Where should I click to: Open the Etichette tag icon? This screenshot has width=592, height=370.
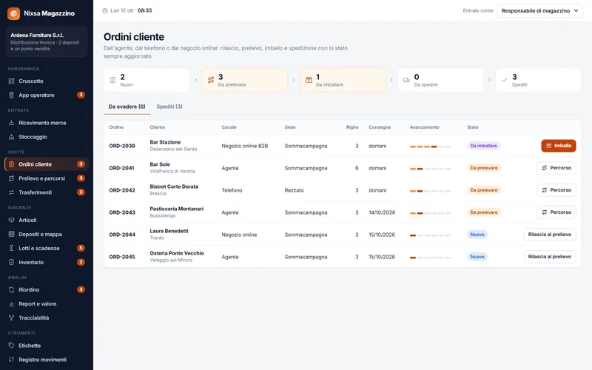pos(11,345)
